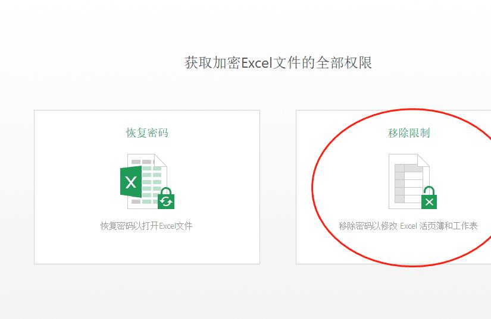
Task: Click the word Excel in the main heading
Action: (256, 63)
